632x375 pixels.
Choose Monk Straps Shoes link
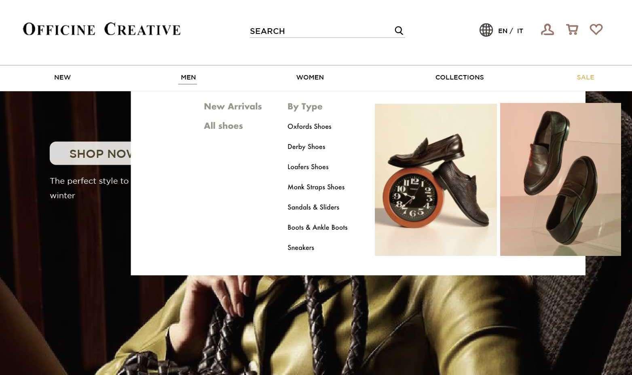click(x=316, y=187)
